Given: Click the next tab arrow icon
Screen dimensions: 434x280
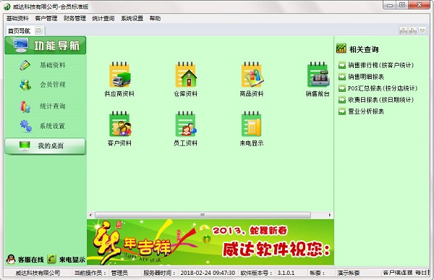Looking at the screenshot, I should 413,30.
